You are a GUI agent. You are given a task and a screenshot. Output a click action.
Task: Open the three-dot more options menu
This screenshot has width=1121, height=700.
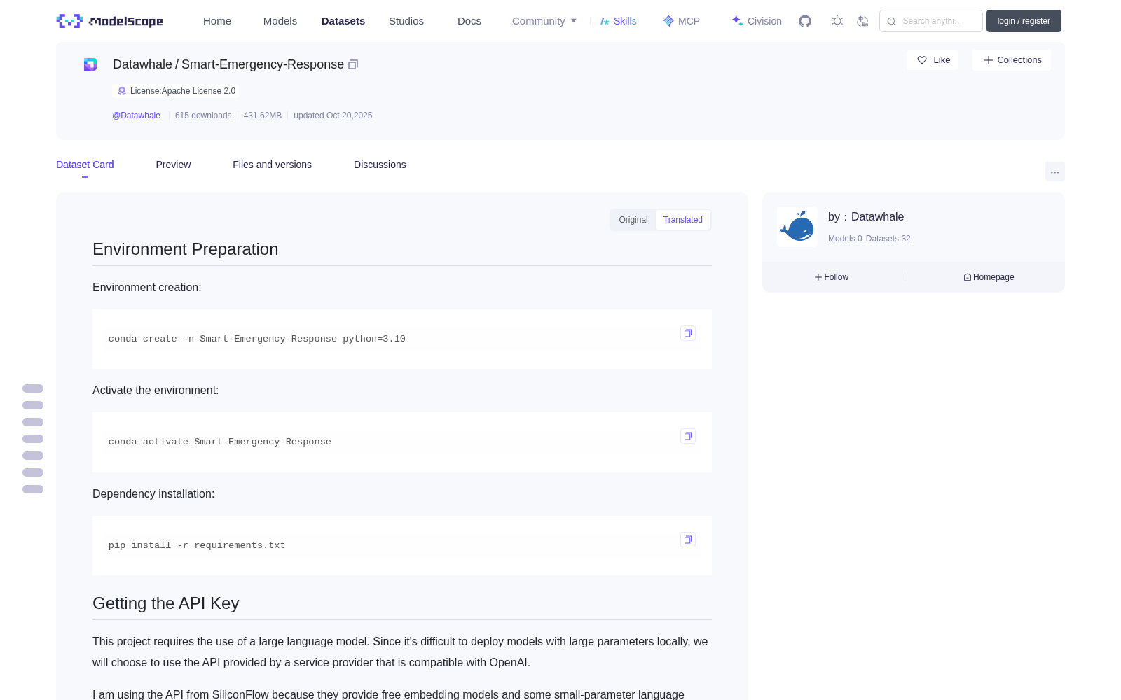tap(1054, 171)
